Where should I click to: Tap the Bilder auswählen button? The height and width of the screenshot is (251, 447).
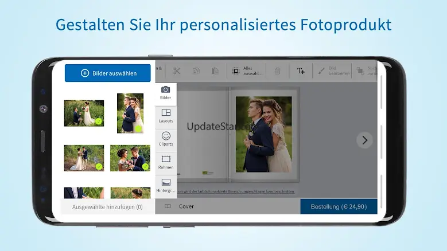pyautogui.click(x=107, y=73)
